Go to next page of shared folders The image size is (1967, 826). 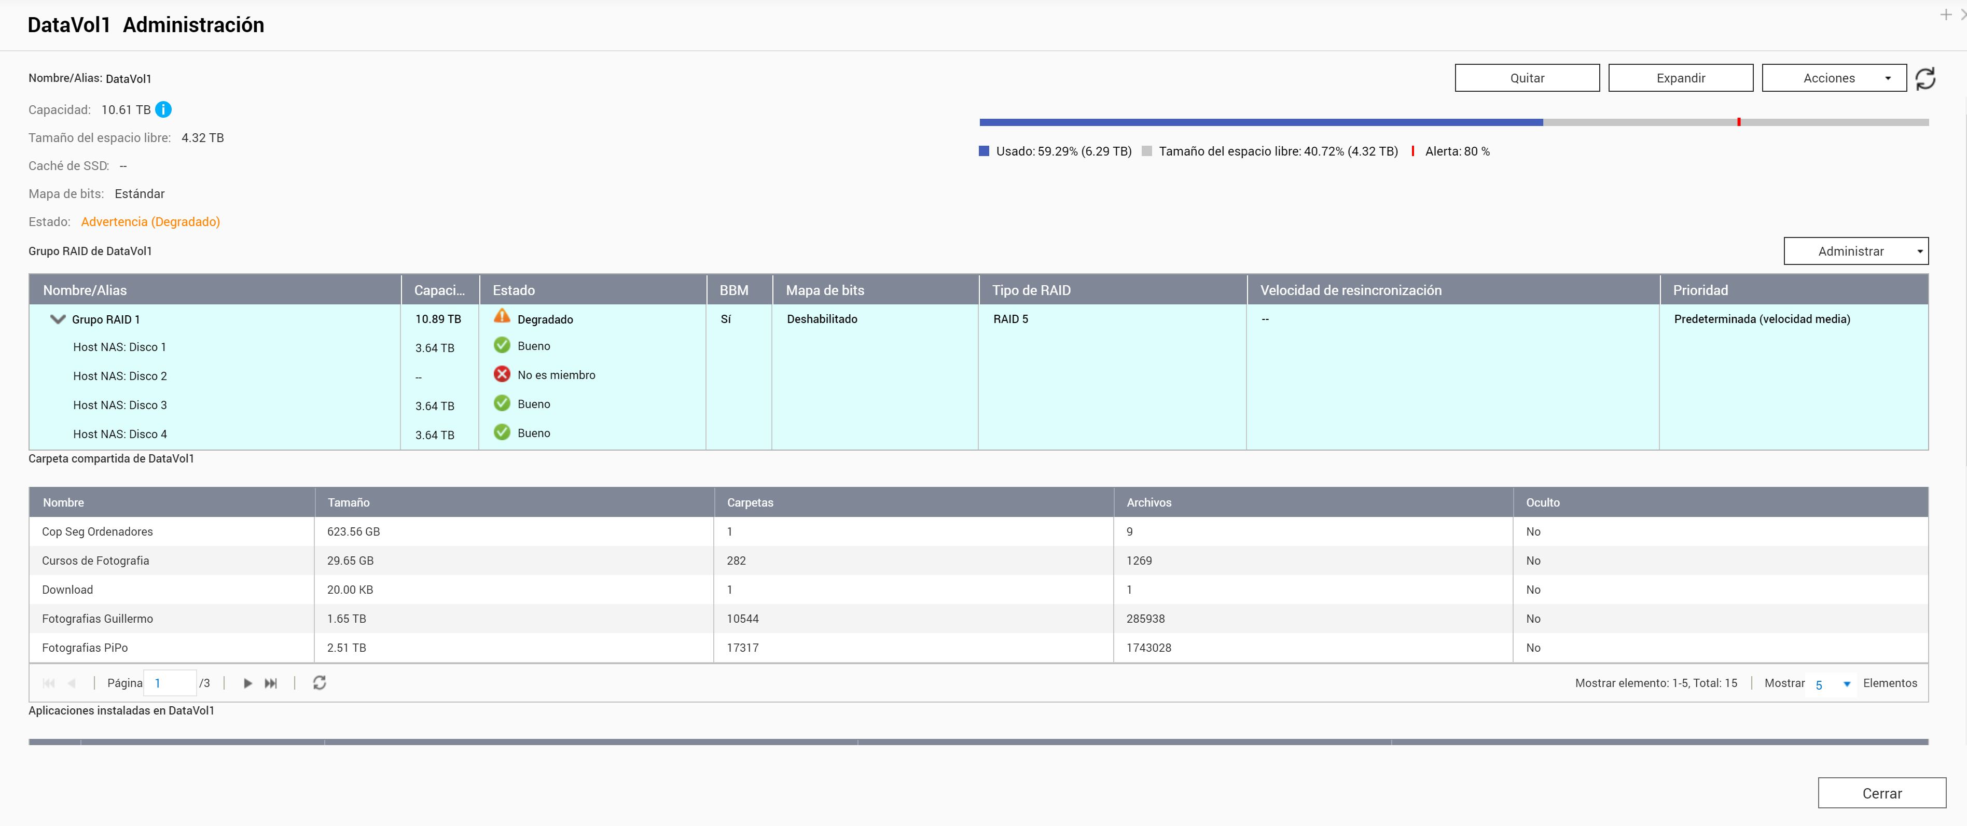click(x=247, y=683)
